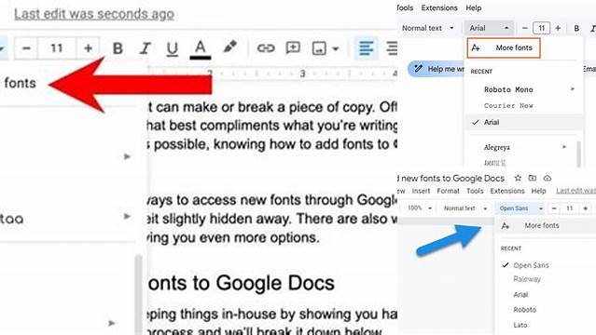
Task: Open the Open Sans font dropdown
Action: tap(520, 208)
